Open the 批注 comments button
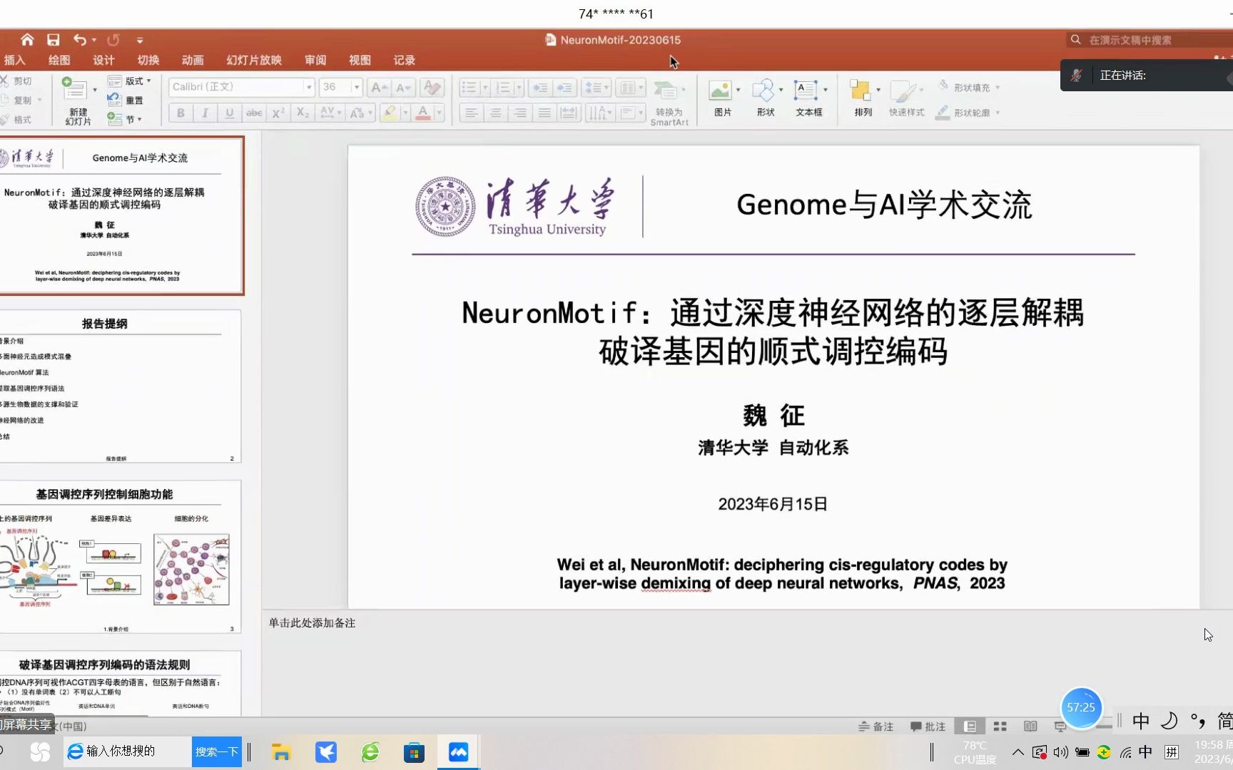Screen dimensions: 1233x770 pyautogui.click(x=928, y=727)
